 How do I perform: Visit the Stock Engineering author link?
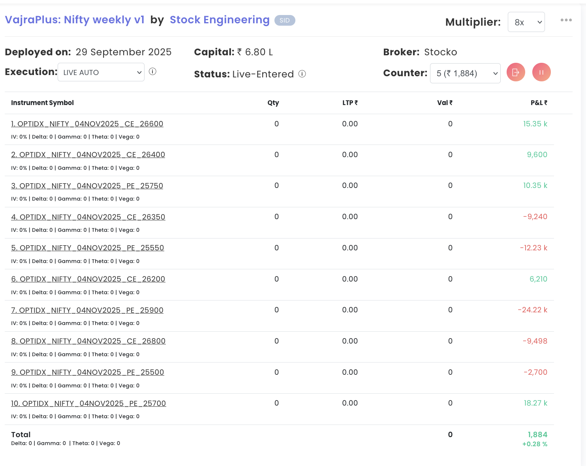tap(220, 20)
